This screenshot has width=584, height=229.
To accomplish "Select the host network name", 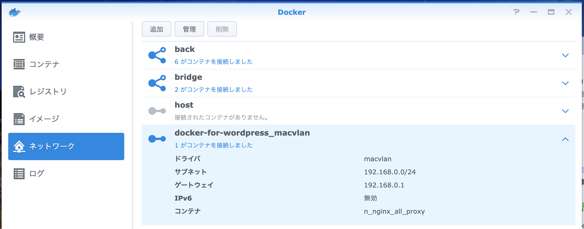I will point(184,105).
